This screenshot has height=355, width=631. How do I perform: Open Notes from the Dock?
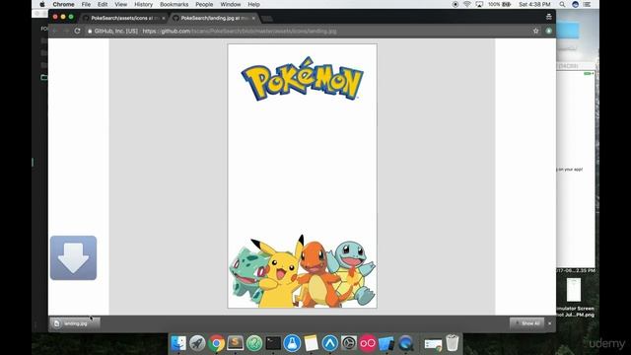click(x=312, y=343)
